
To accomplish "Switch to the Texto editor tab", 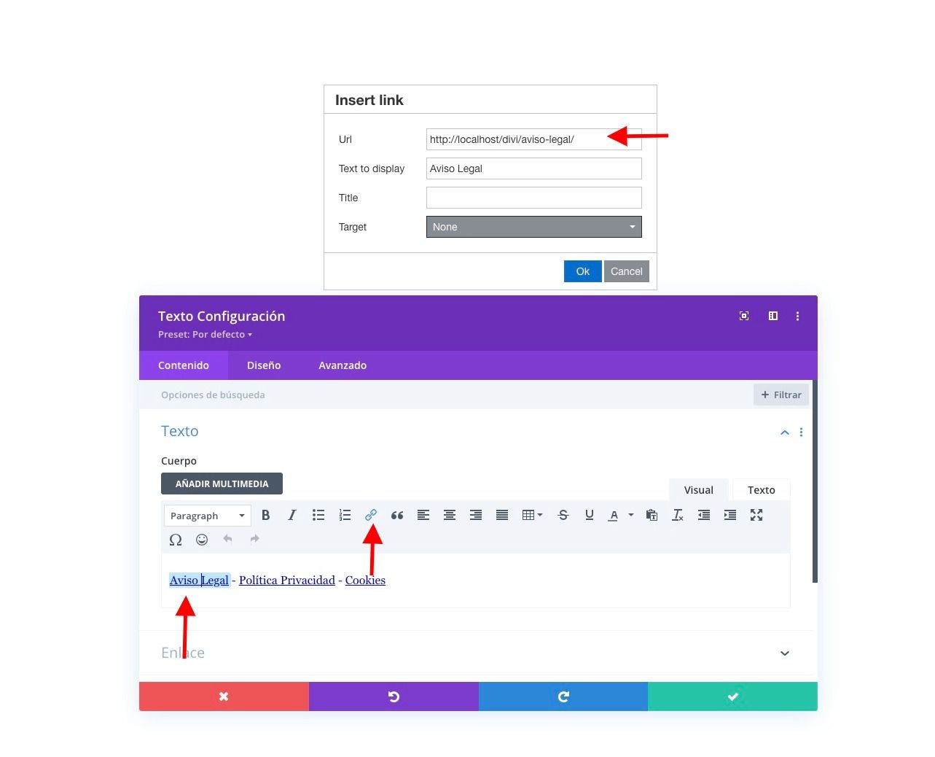I will point(761,490).
